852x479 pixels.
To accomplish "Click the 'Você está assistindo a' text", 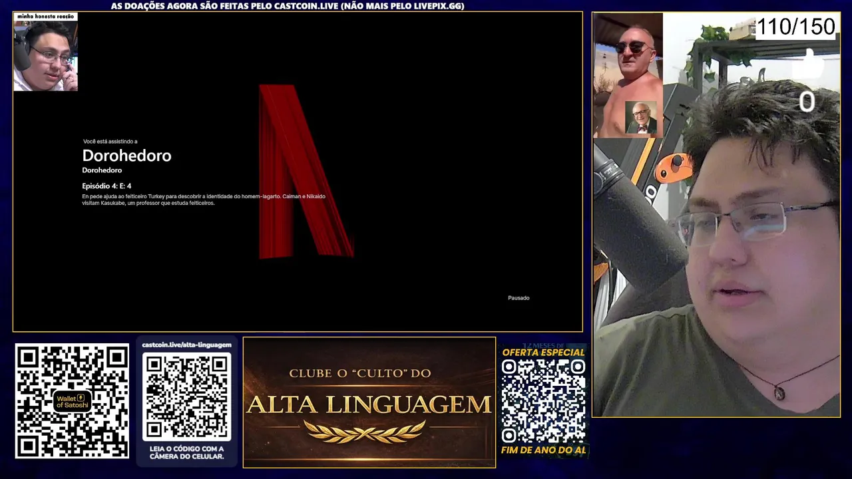I will tap(110, 142).
